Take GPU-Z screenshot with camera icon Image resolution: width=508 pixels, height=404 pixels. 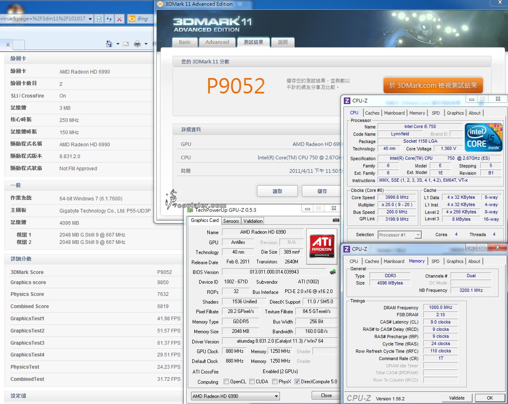pos(336,220)
